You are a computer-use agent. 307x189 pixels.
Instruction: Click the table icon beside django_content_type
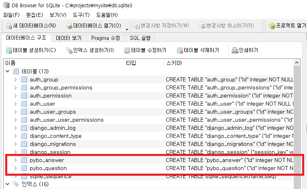click(x=24, y=136)
